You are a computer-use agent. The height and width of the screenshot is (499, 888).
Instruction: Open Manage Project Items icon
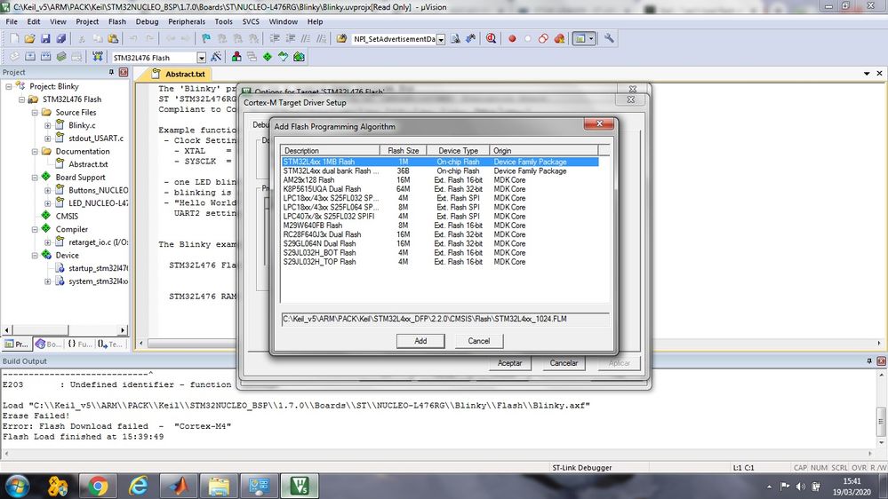[236, 57]
